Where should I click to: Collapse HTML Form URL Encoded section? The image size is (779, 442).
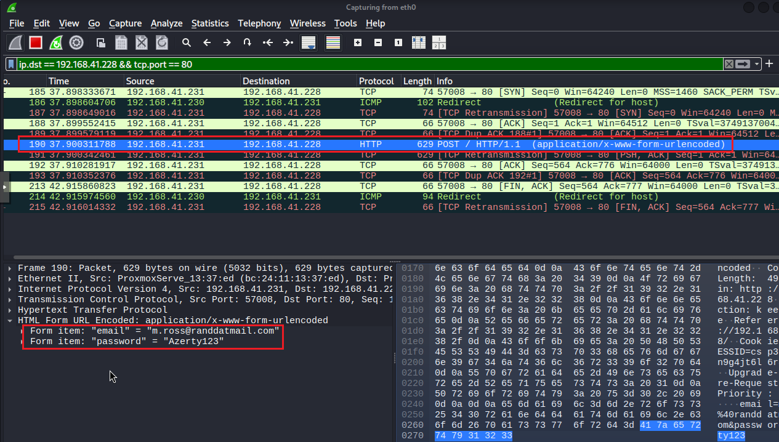coord(10,320)
